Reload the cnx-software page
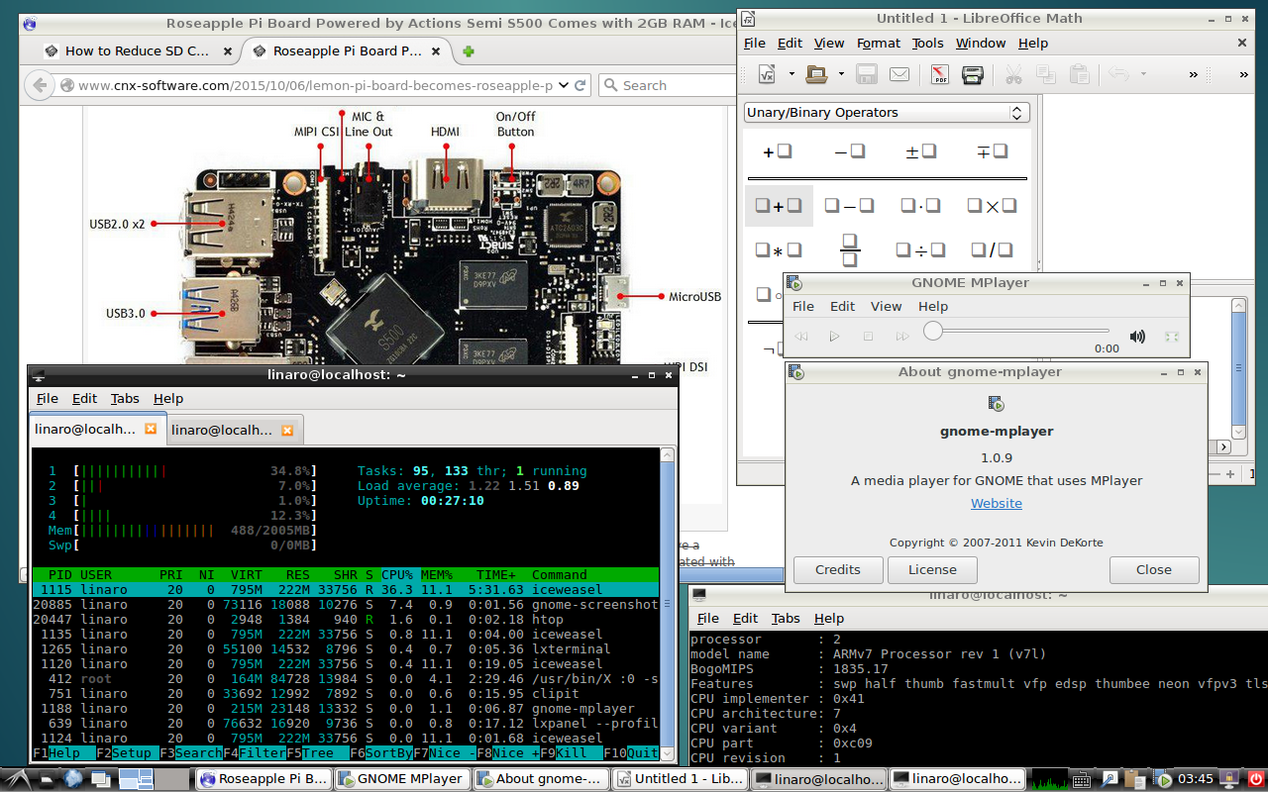 coord(581,85)
